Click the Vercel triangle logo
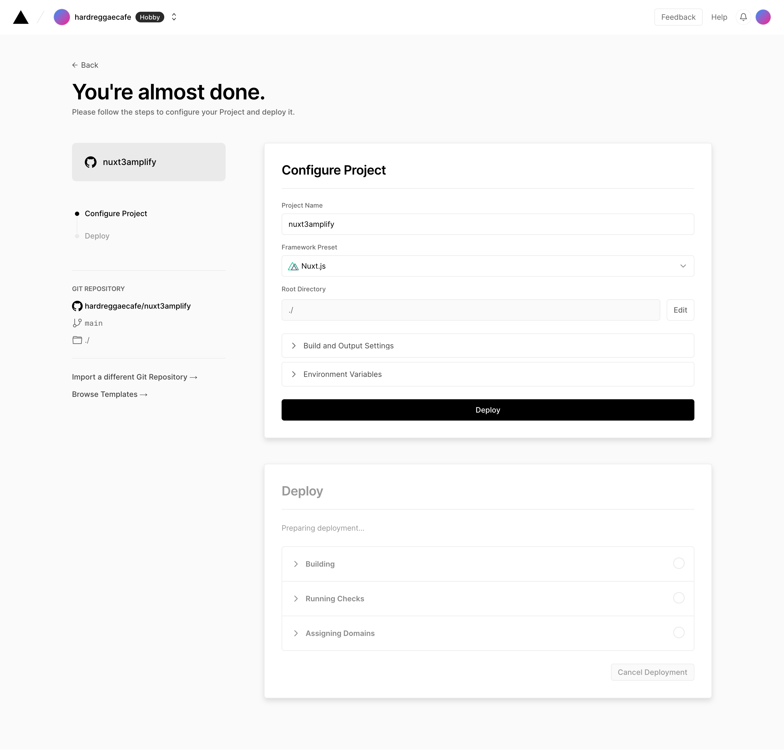 [x=21, y=17]
